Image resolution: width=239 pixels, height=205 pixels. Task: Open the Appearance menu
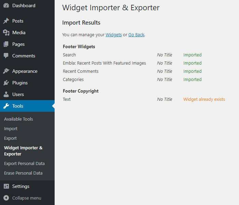click(x=25, y=71)
